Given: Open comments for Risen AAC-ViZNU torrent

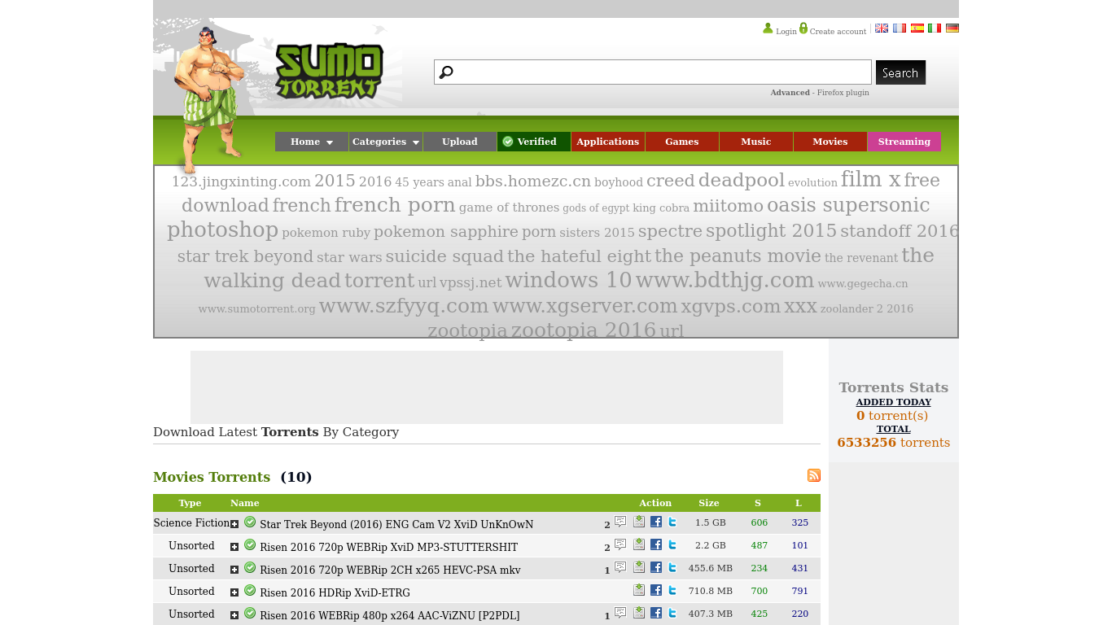Looking at the screenshot, I should point(620,613).
